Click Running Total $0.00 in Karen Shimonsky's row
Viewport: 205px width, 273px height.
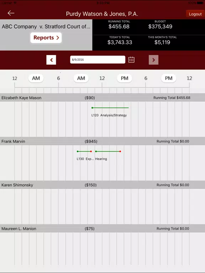click(173, 185)
